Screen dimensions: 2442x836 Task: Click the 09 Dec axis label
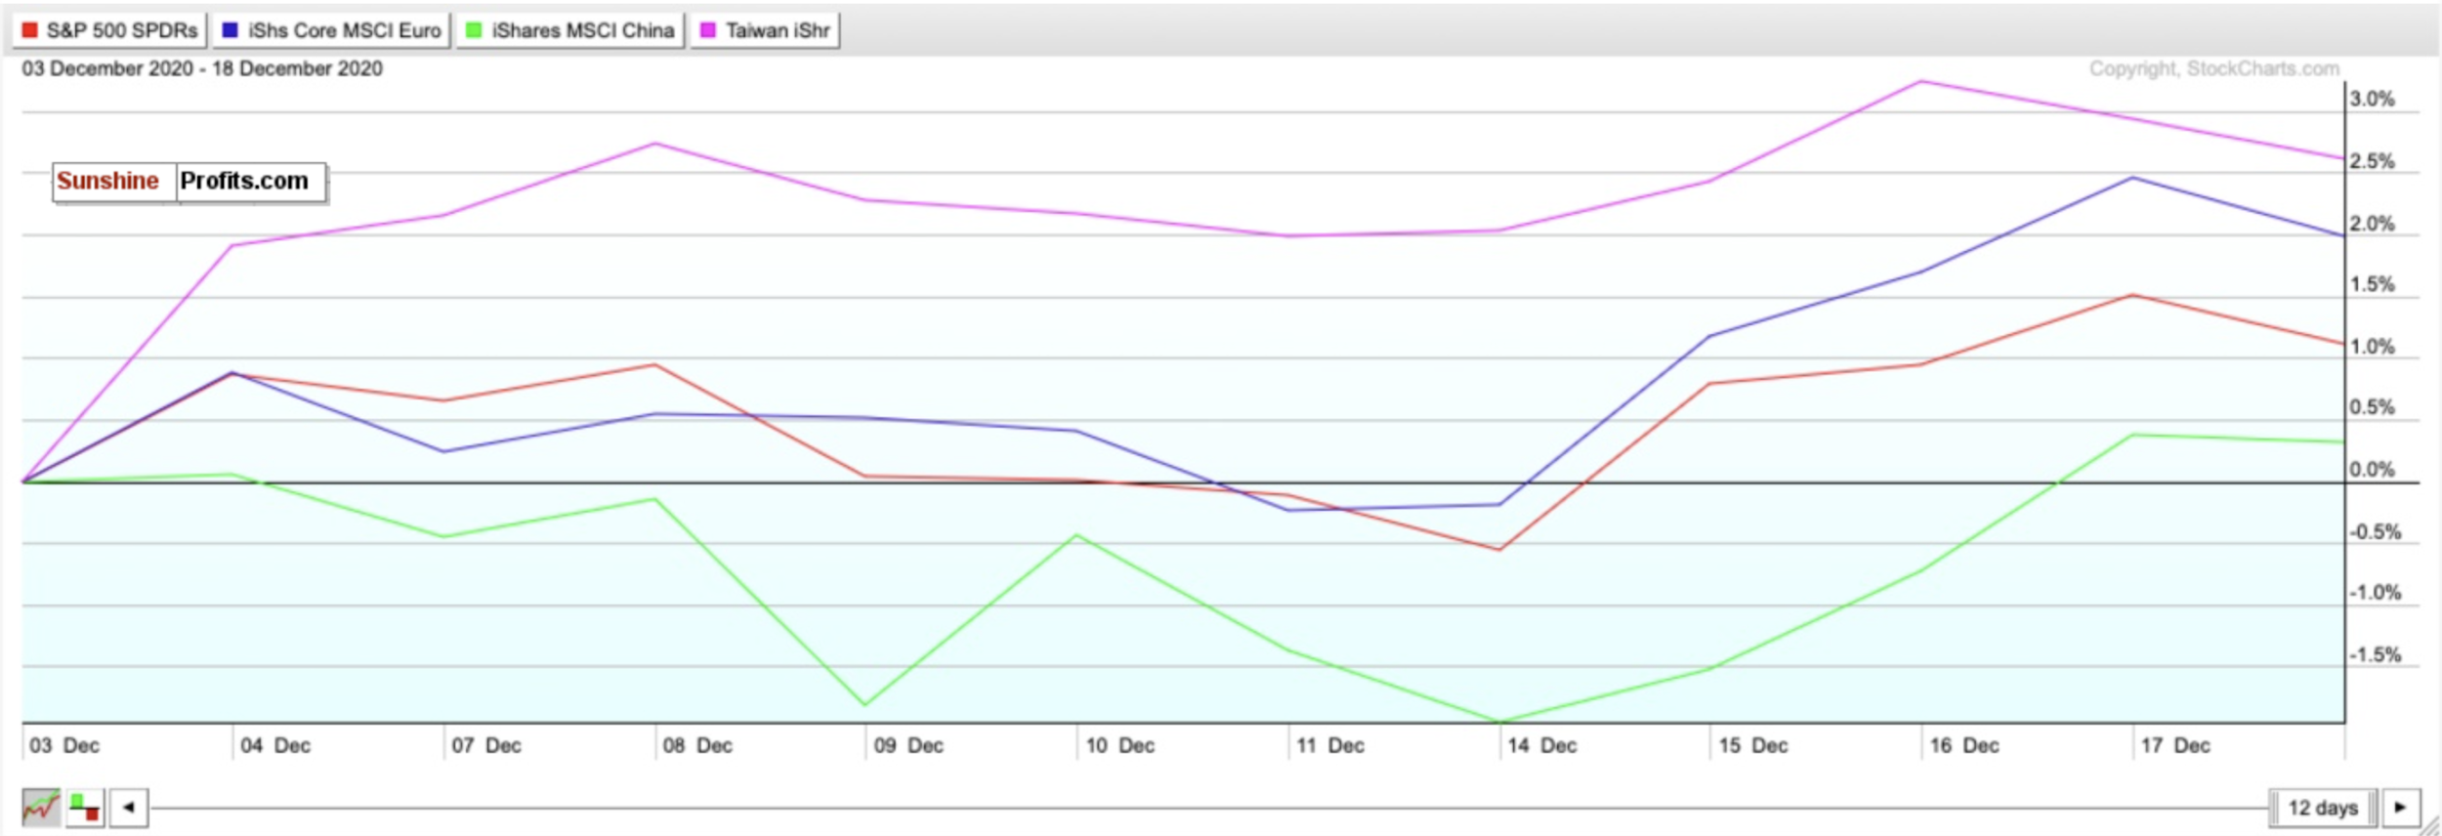[908, 745]
